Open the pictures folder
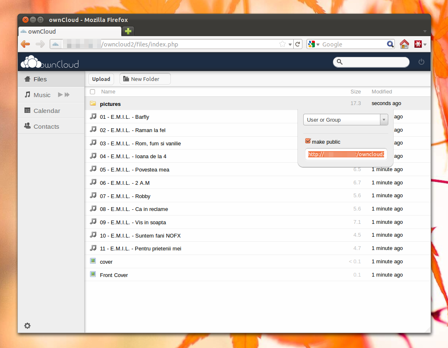The height and width of the screenshot is (348, 448). pos(110,104)
